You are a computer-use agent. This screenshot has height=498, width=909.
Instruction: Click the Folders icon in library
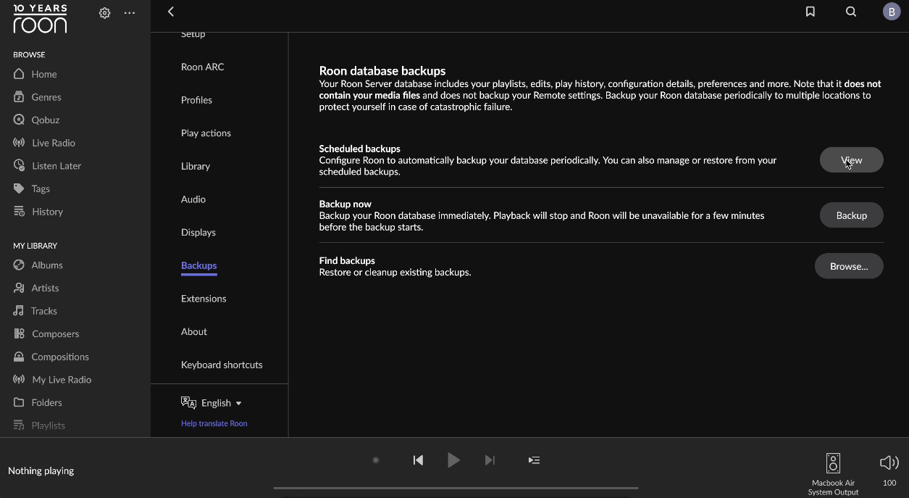[x=19, y=402]
